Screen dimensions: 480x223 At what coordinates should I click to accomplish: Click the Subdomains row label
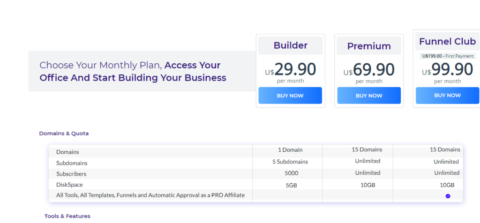(x=72, y=163)
